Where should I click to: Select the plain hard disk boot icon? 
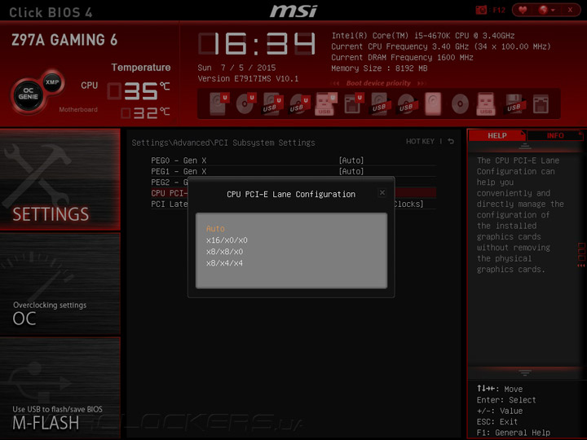[433, 103]
